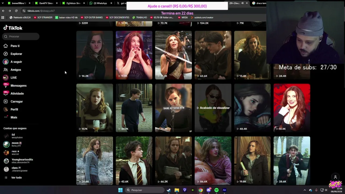Open video with 14.2K views
Viewport: 345px width, 194px height.
pyautogui.click(x=95, y=55)
